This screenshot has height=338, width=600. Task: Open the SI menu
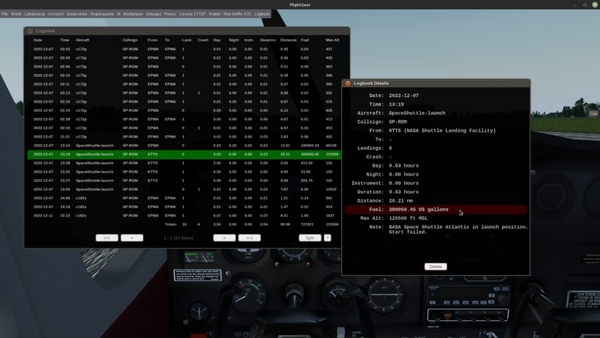(118, 14)
